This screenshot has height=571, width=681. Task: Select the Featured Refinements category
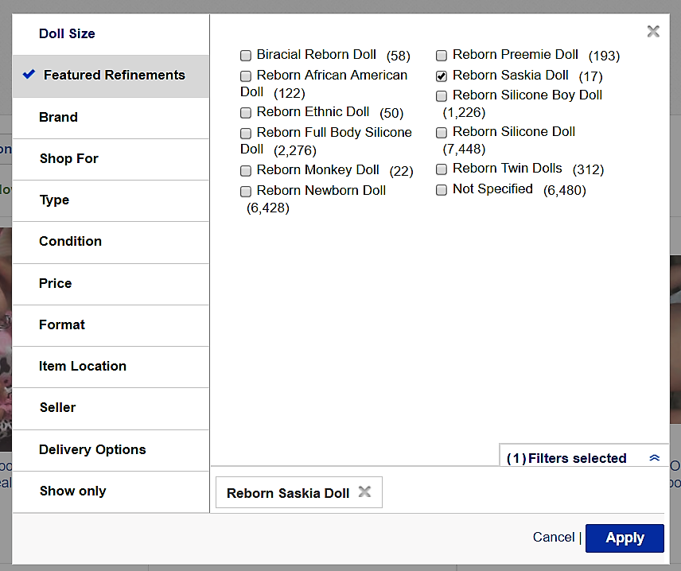click(x=114, y=76)
